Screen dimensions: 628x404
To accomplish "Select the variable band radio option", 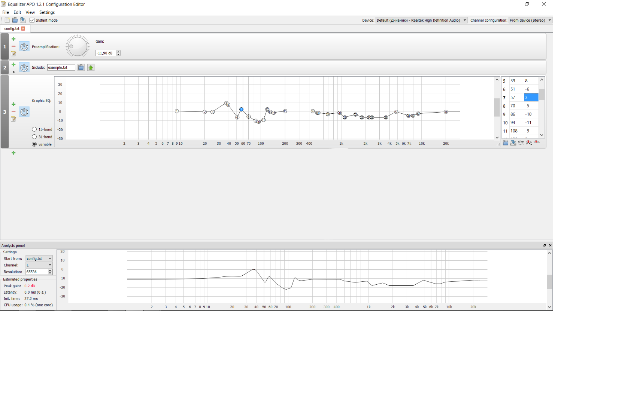I will tap(34, 144).
